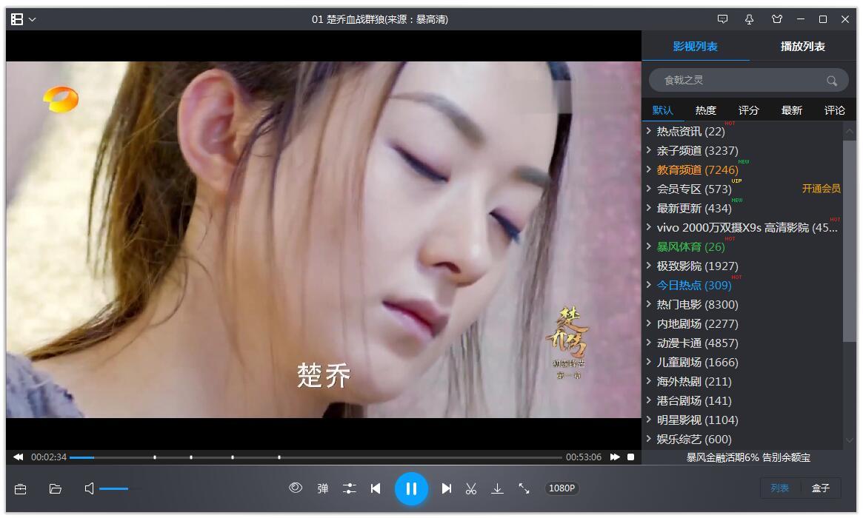The width and height of the screenshot is (863, 518).
Task: Click the scroll-up arrow of the category list
Action: coord(849,131)
